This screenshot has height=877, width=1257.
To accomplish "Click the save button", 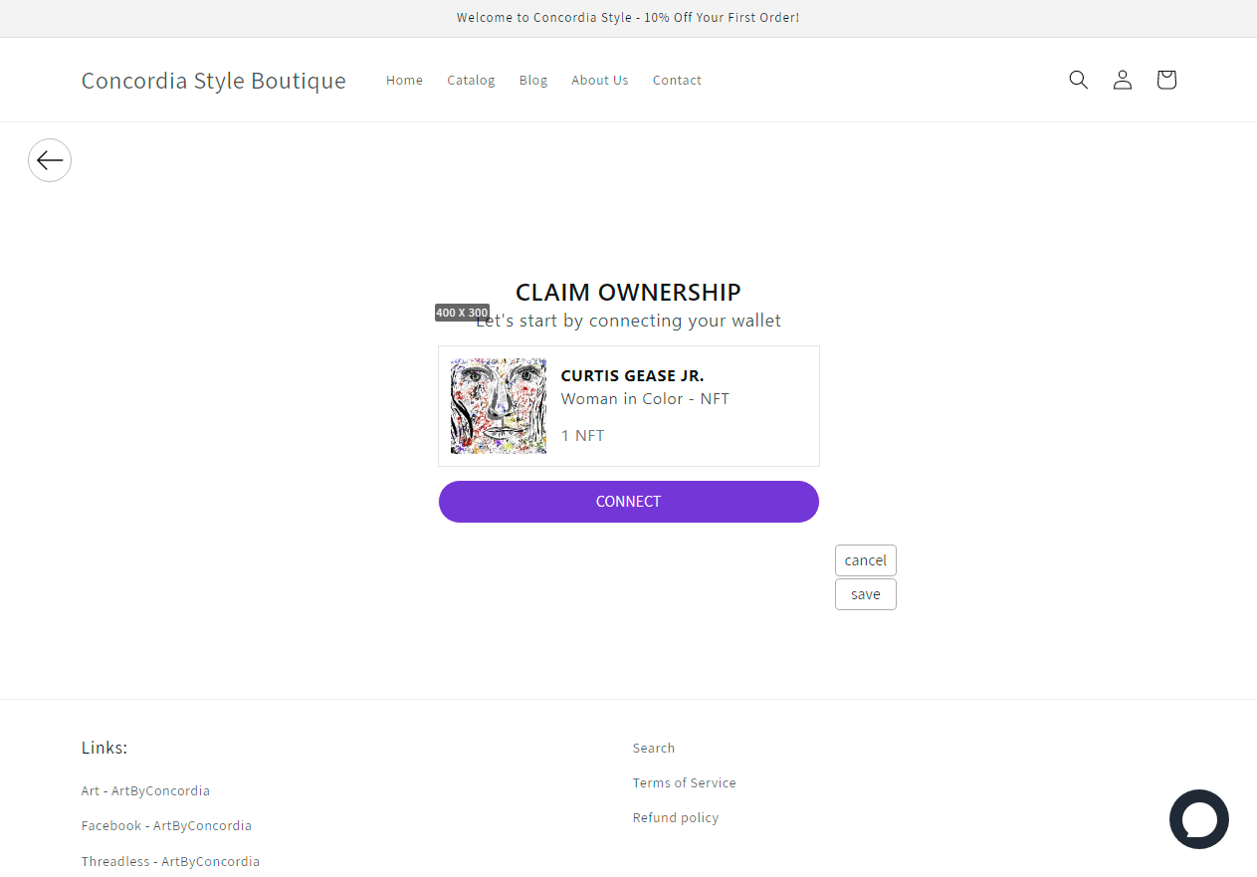I will 865,594.
